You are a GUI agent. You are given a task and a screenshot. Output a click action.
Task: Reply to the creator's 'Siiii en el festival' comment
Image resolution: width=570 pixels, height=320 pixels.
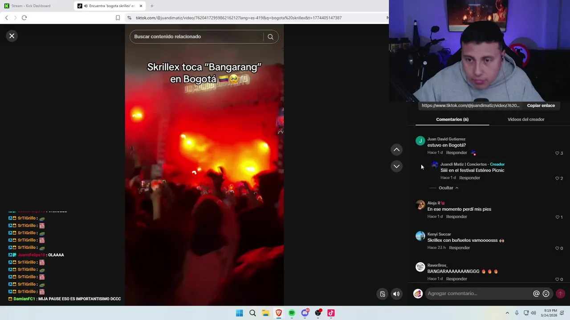[x=469, y=178]
